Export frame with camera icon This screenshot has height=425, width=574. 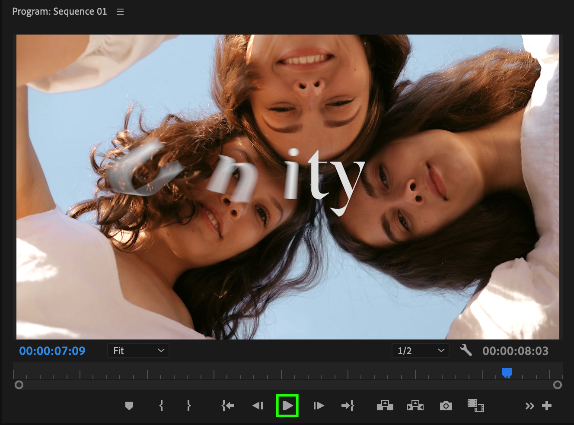point(446,406)
